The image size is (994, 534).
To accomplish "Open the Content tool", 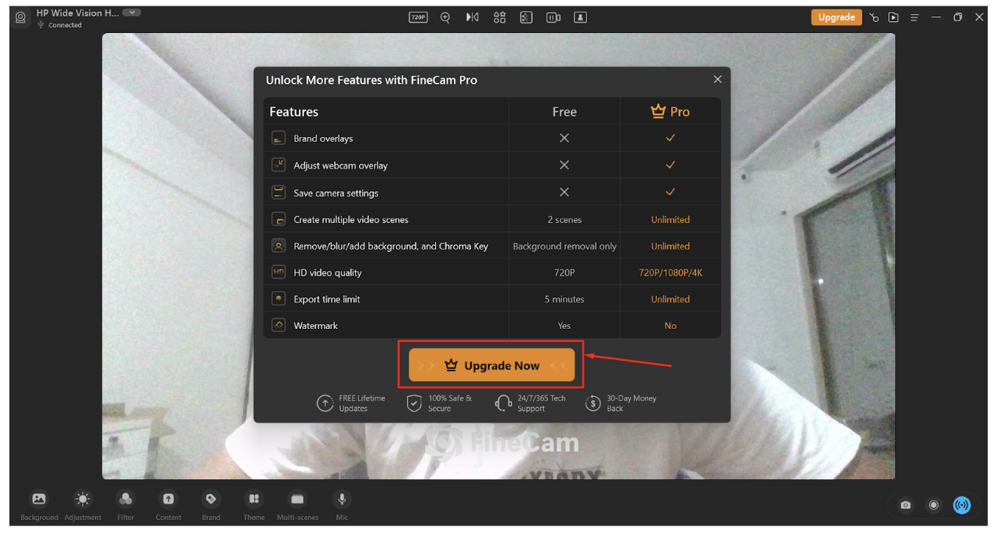I will 169,505.
